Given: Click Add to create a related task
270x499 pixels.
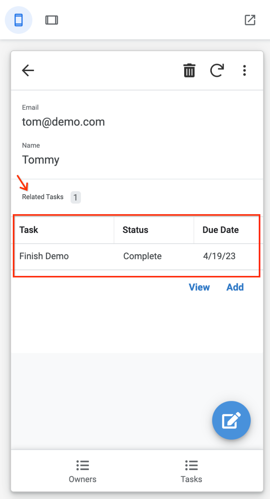Looking at the screenshot, I should (x=235, y=287).
